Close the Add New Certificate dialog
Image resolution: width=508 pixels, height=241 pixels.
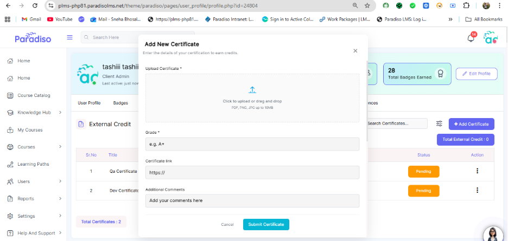tap(355, 51)
